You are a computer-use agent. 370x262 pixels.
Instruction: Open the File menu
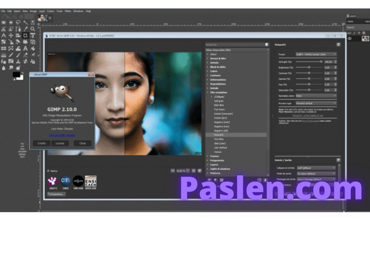click(x=3, y=11)
